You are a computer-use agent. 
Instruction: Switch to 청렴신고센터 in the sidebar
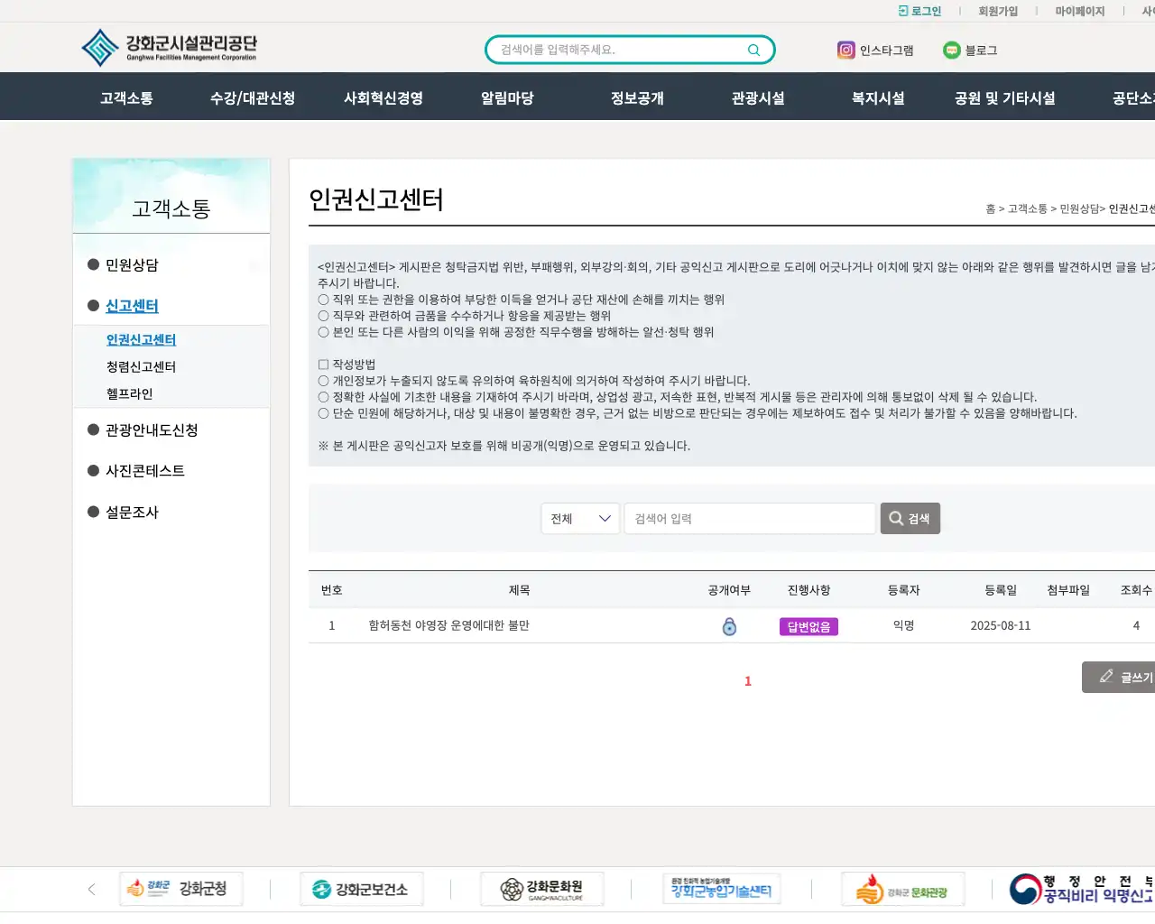[143, 367]
